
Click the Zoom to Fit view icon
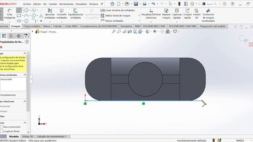click(114, 32)
